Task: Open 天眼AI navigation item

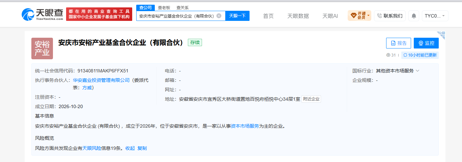Action: pyautogui.click(x=330, y=16)
